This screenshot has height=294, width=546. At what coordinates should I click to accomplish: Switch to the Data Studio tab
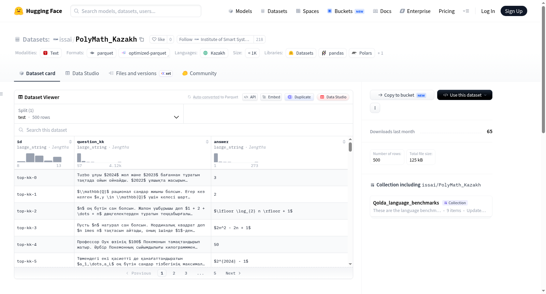(82, 73)
